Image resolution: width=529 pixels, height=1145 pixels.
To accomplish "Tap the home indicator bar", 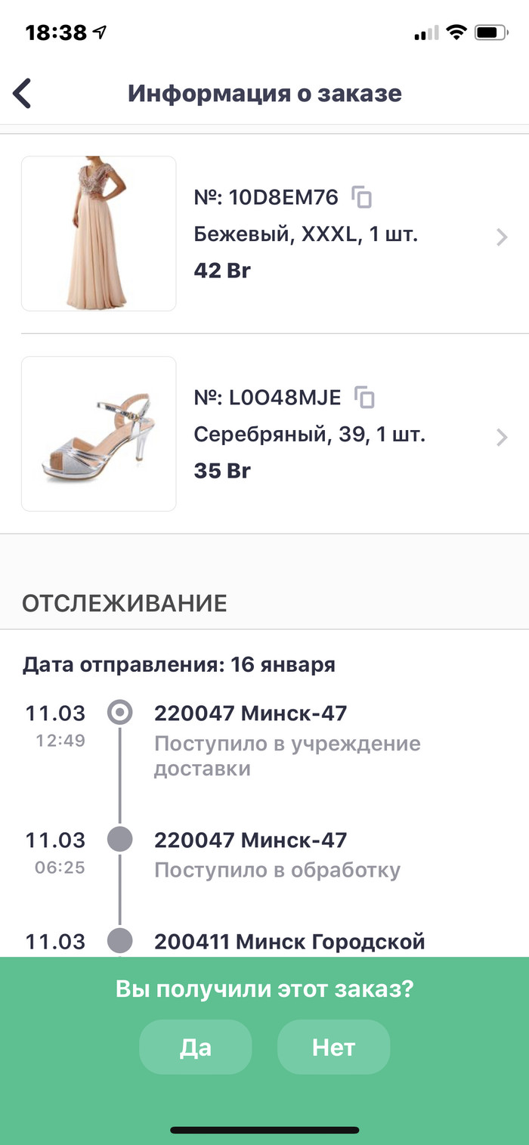I will coord(264,1131).
